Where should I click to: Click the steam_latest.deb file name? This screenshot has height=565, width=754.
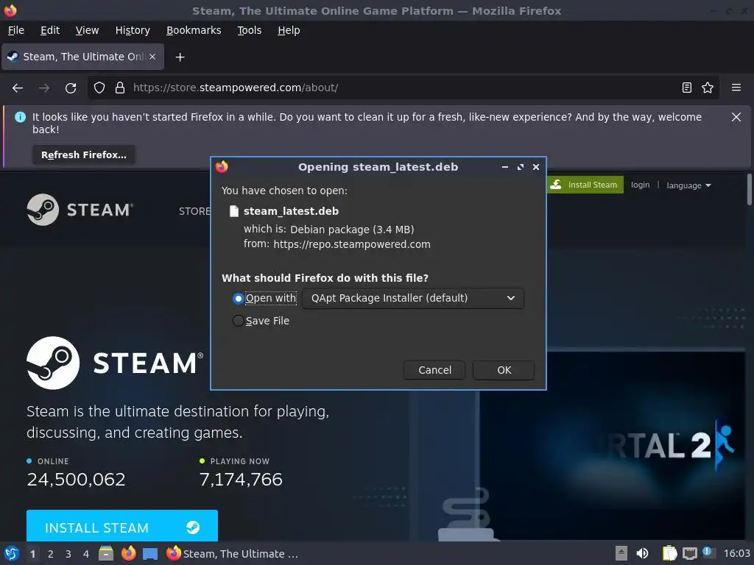[x=291, y=211]
